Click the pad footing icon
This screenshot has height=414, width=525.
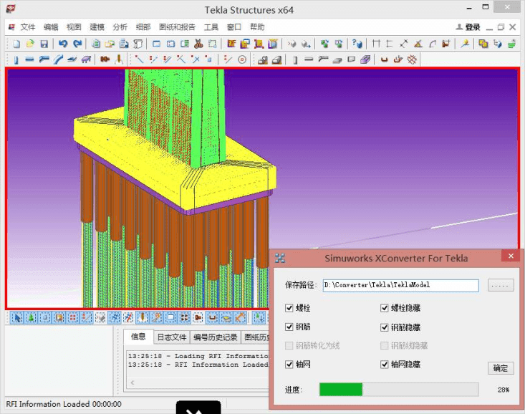pyautogui.click(x=262, y=60)
